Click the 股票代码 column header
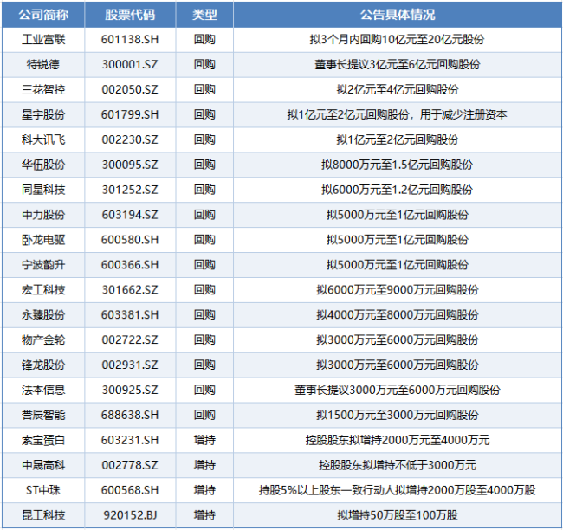Viewport: 563px width, 530px height. [130, 15]
